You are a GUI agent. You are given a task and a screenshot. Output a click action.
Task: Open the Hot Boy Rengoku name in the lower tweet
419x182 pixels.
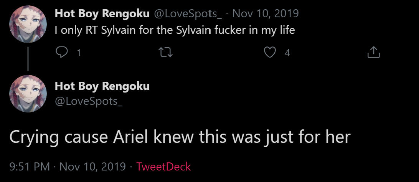tap(102, 86)
